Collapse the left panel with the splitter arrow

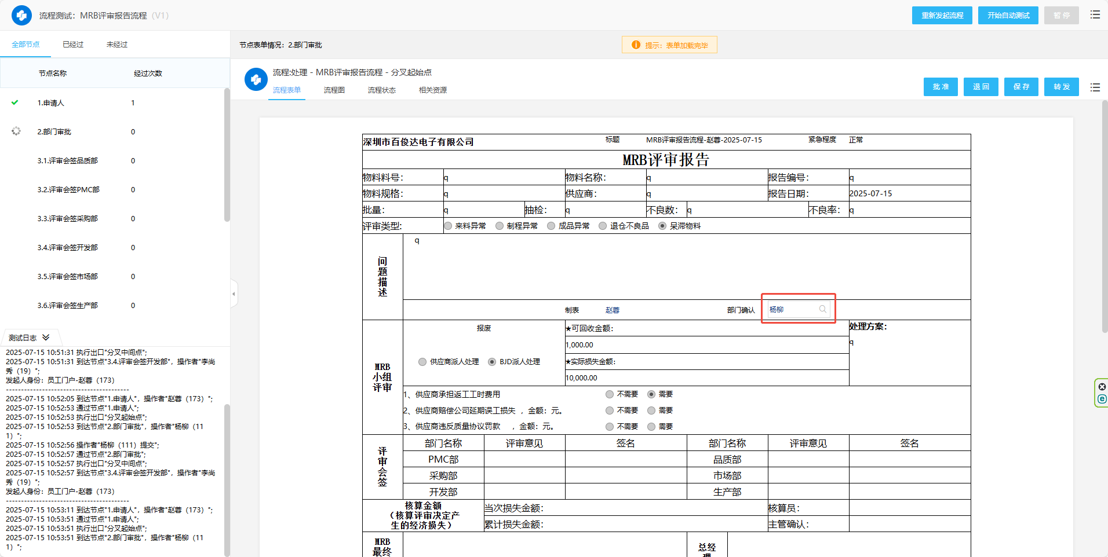coord(234,294)
